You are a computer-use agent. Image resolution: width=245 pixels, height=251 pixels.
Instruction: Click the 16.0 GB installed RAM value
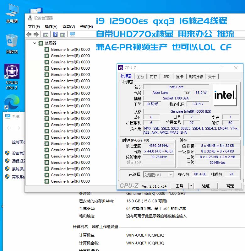pyautogui.click(x=147, y=201)
